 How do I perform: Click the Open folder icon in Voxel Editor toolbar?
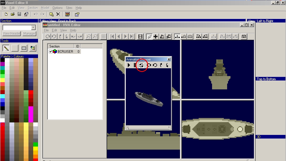click(13, 14)
